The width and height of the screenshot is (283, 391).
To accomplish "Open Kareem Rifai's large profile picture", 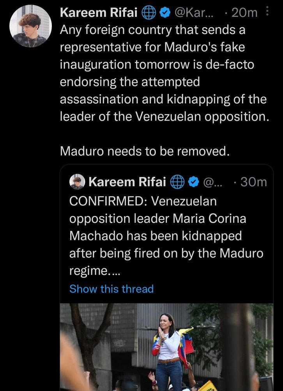I will [30, 26].
